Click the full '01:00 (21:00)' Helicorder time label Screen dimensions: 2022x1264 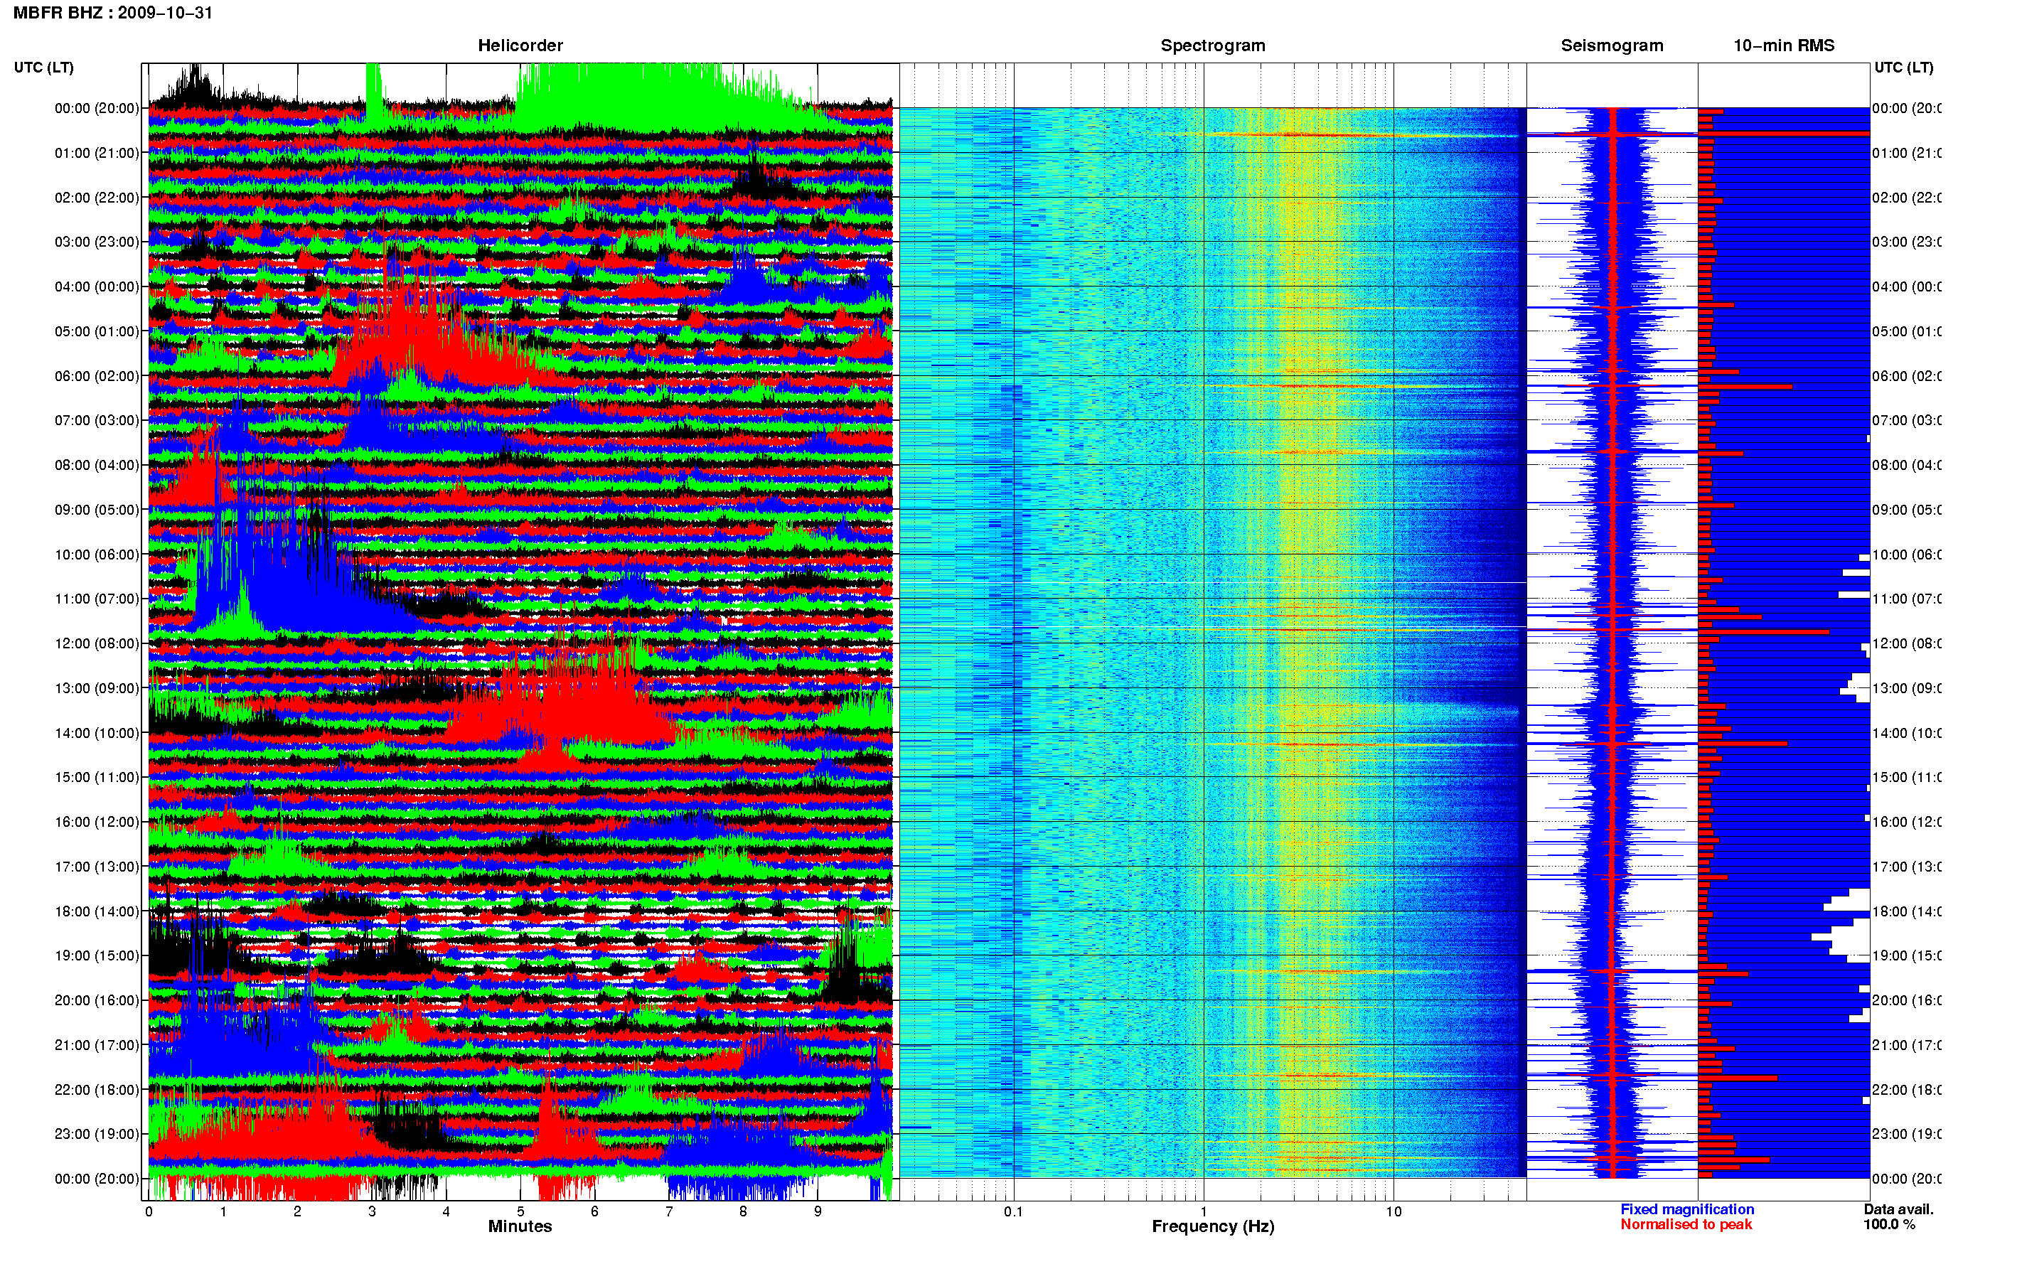pyautogui.click(x=97, y=153)
